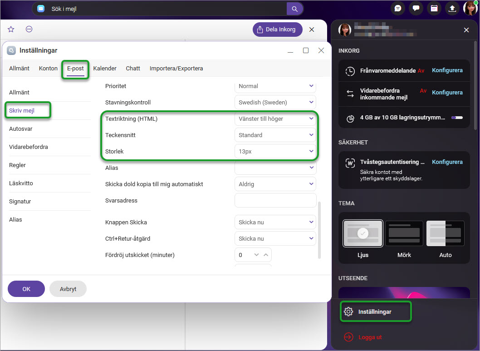The width and height of the screenshot is (480, 351).
Task: Open the Signatur section in sidebar
Action: click(20, 201)
